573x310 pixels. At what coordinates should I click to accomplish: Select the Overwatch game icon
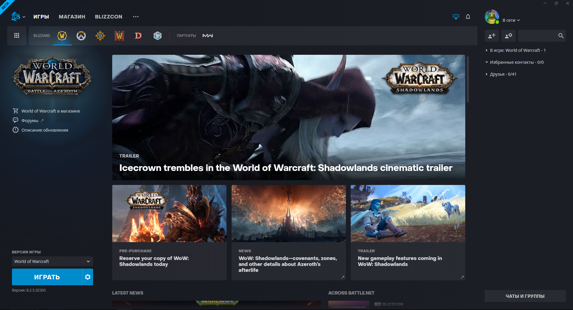tap(81, 36)
